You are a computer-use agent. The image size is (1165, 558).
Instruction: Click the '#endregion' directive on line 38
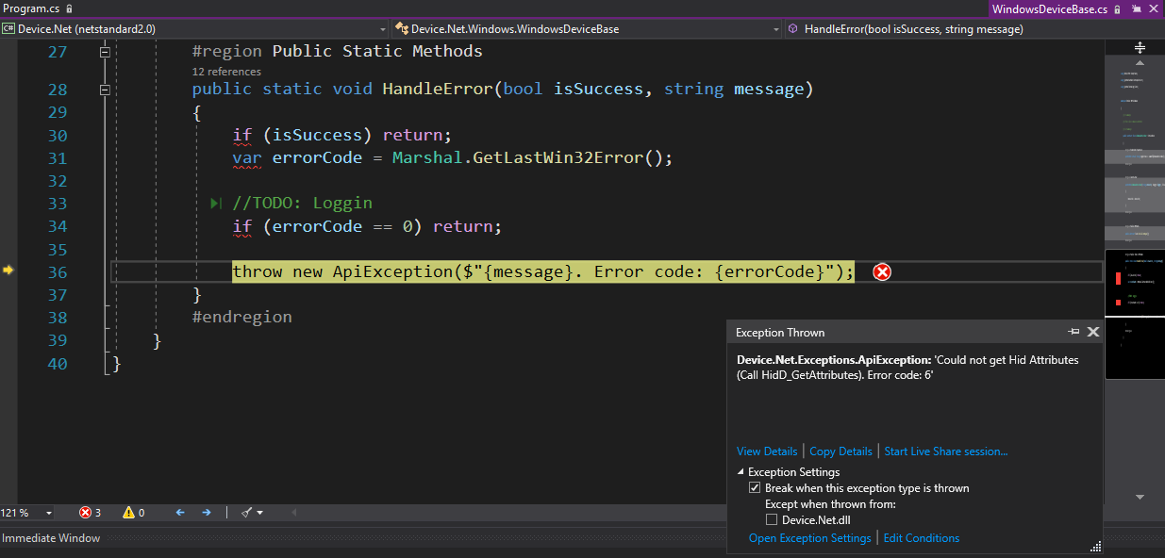coord(242,318)
